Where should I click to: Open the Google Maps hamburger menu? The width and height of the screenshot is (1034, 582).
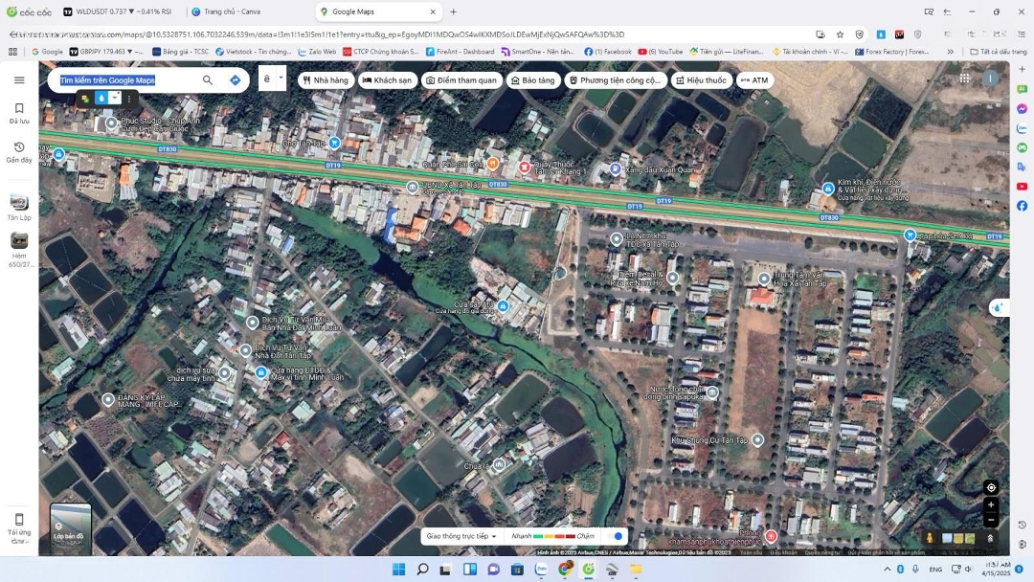coord(19,80)
